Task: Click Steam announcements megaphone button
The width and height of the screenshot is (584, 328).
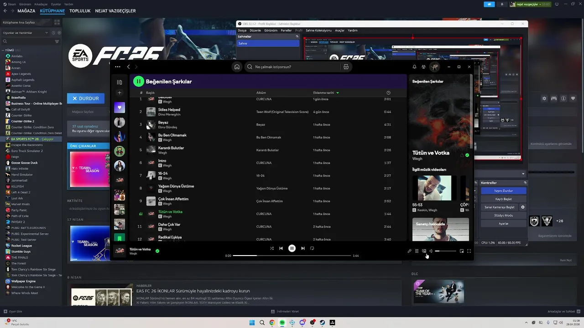Action: click(489, 4)
